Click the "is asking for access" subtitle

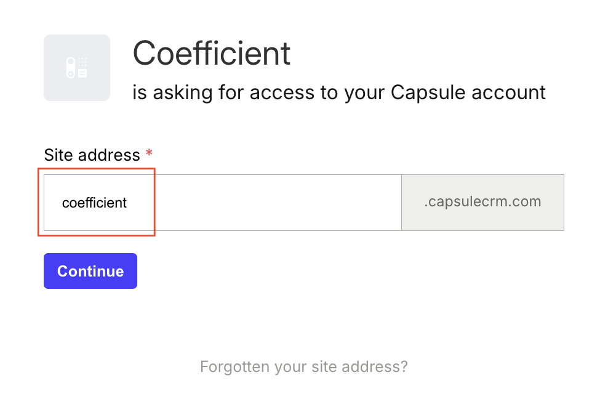pyautogui.click(x=338, y=92)
